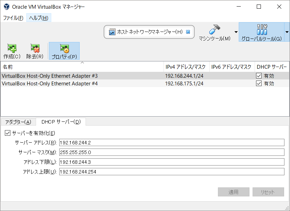The image size is (290, 211).
Task: Click the Host Network Manager (ホストネットワークマネージャー) button
Action: tap(149, 32)
